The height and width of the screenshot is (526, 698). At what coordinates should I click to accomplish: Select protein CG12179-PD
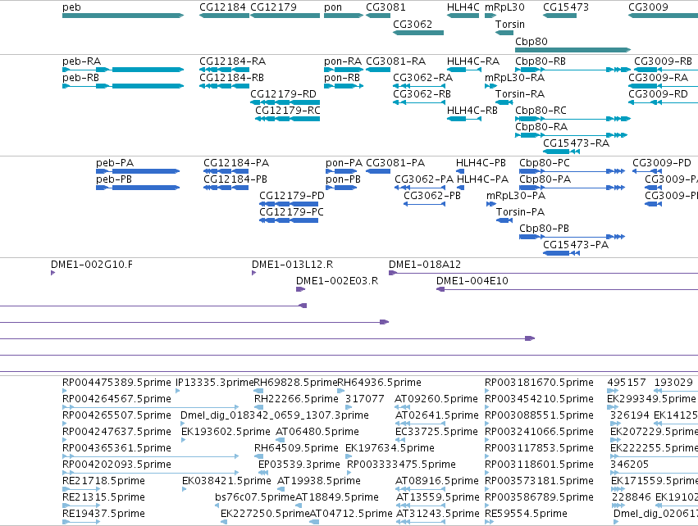pyautogui.click(x=292, y=196)
